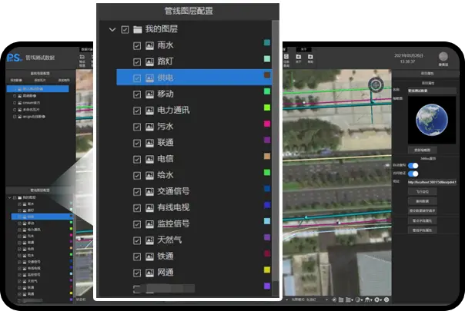Image resolution: width=465 pixels, height=311 pixels.
Task: Select the 天然气 layer name
Action: pyautogui.click(x=169, y=240)
